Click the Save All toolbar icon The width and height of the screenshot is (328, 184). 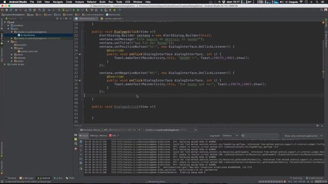click(7, 10)
